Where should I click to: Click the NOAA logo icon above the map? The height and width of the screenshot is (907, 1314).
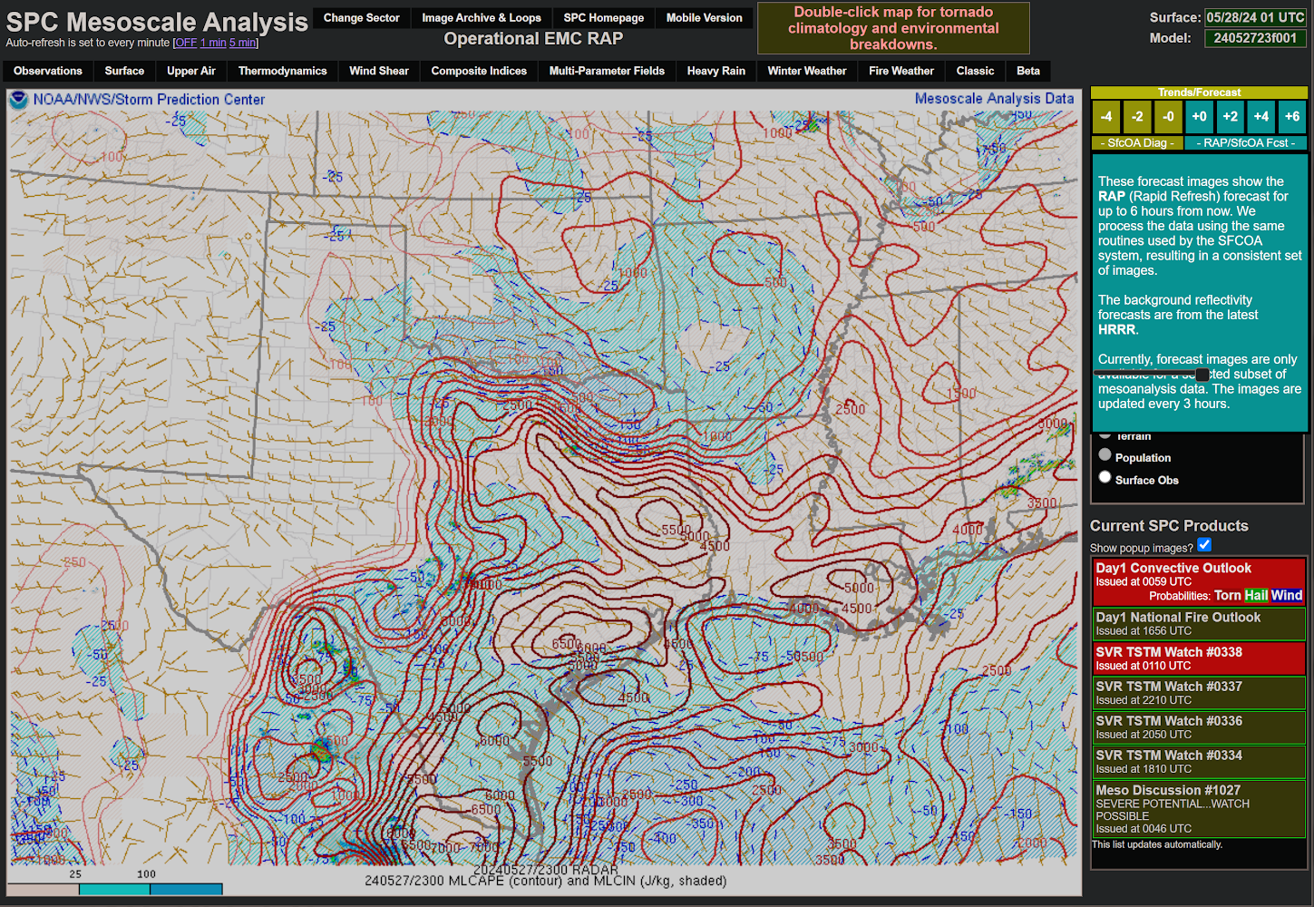coord(18,100)
